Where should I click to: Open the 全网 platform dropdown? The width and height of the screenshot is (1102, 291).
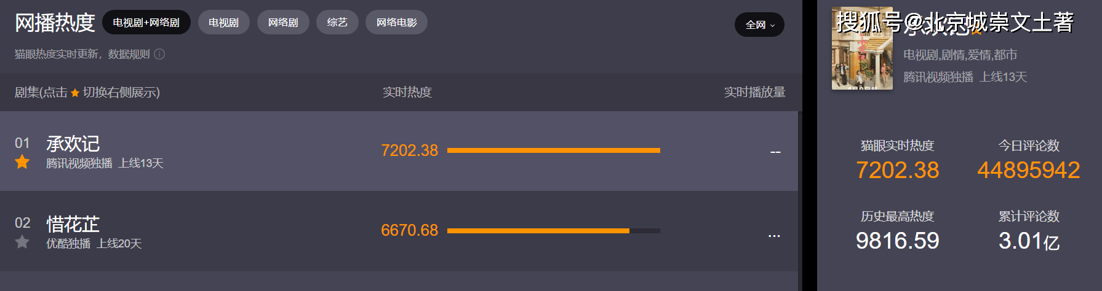click(759, 25)
